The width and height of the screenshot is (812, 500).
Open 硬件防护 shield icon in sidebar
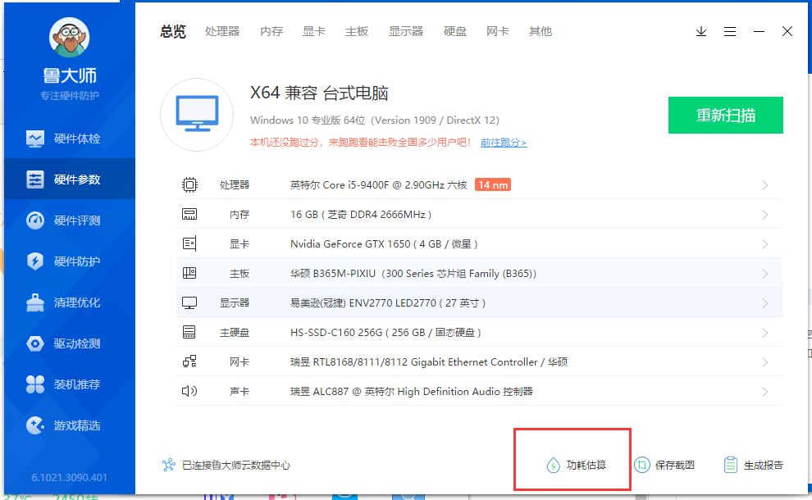pyautogui.click(x=35, y=261)
